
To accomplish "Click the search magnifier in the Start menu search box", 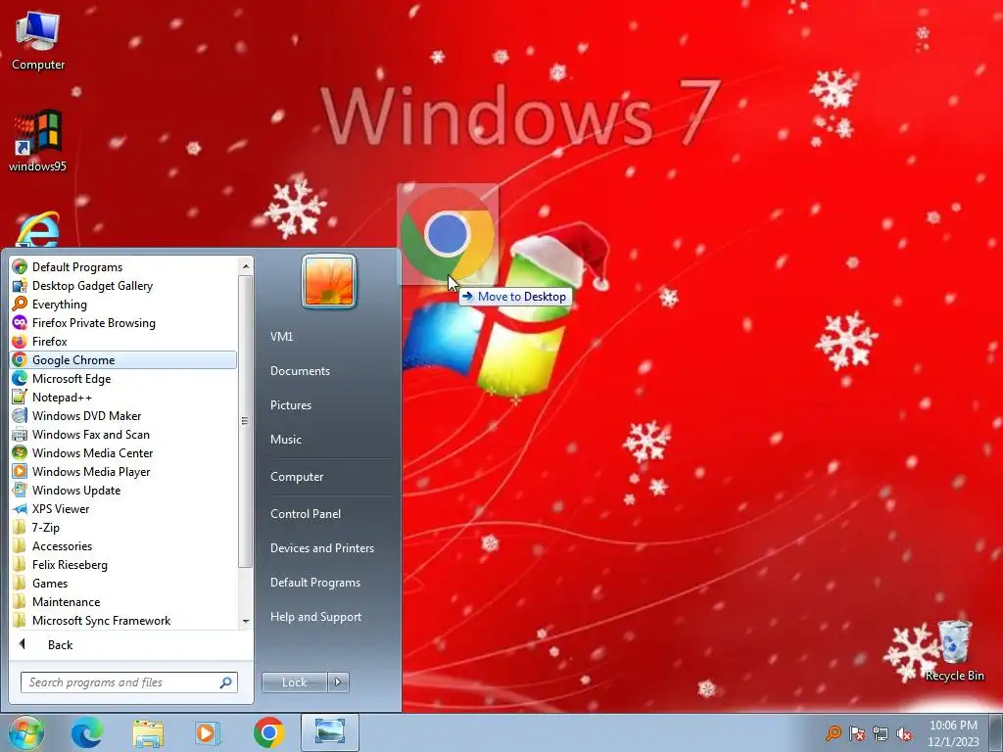I will coord(226,682).
